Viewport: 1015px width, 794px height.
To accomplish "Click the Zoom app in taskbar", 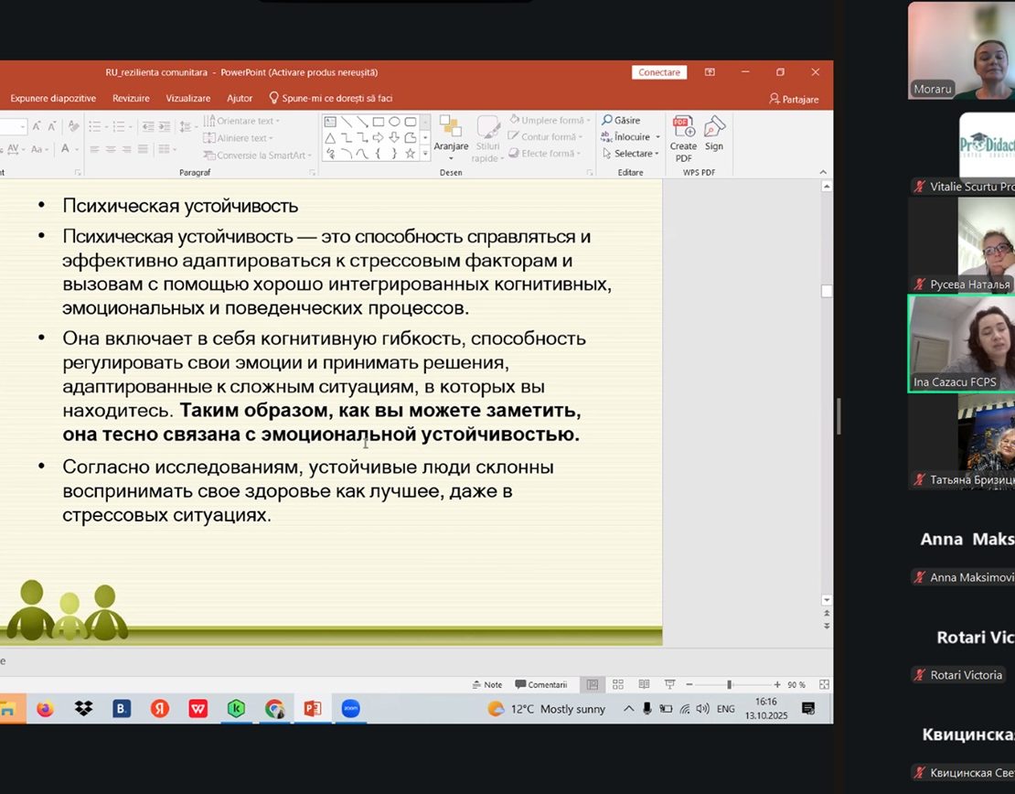I will [350, 709].
